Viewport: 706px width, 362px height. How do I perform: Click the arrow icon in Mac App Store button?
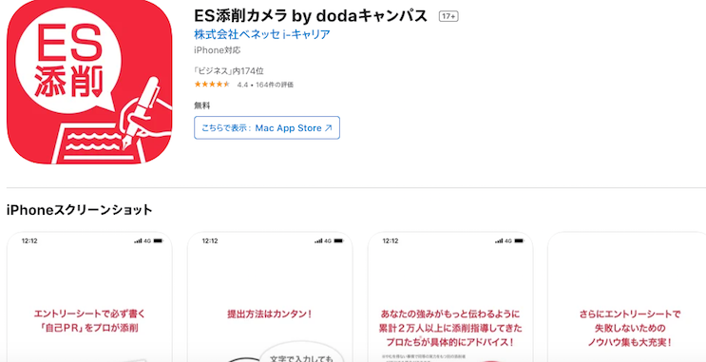tap(328, 128)
